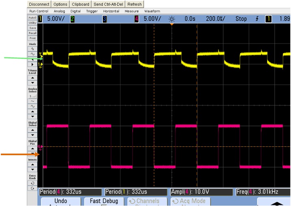Click the Ampl(4): 10.0V measurement
Screen dimensions: 291x206
(201, 192)
